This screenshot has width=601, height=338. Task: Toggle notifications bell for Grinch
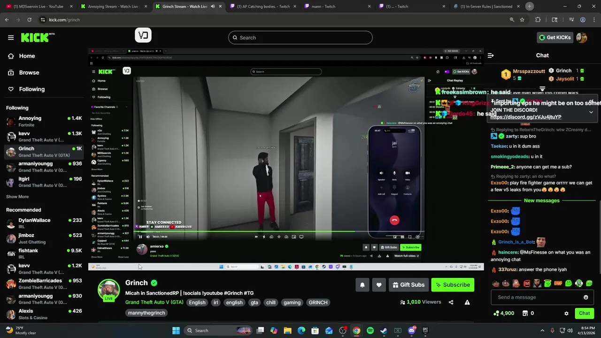pos(362,285)
